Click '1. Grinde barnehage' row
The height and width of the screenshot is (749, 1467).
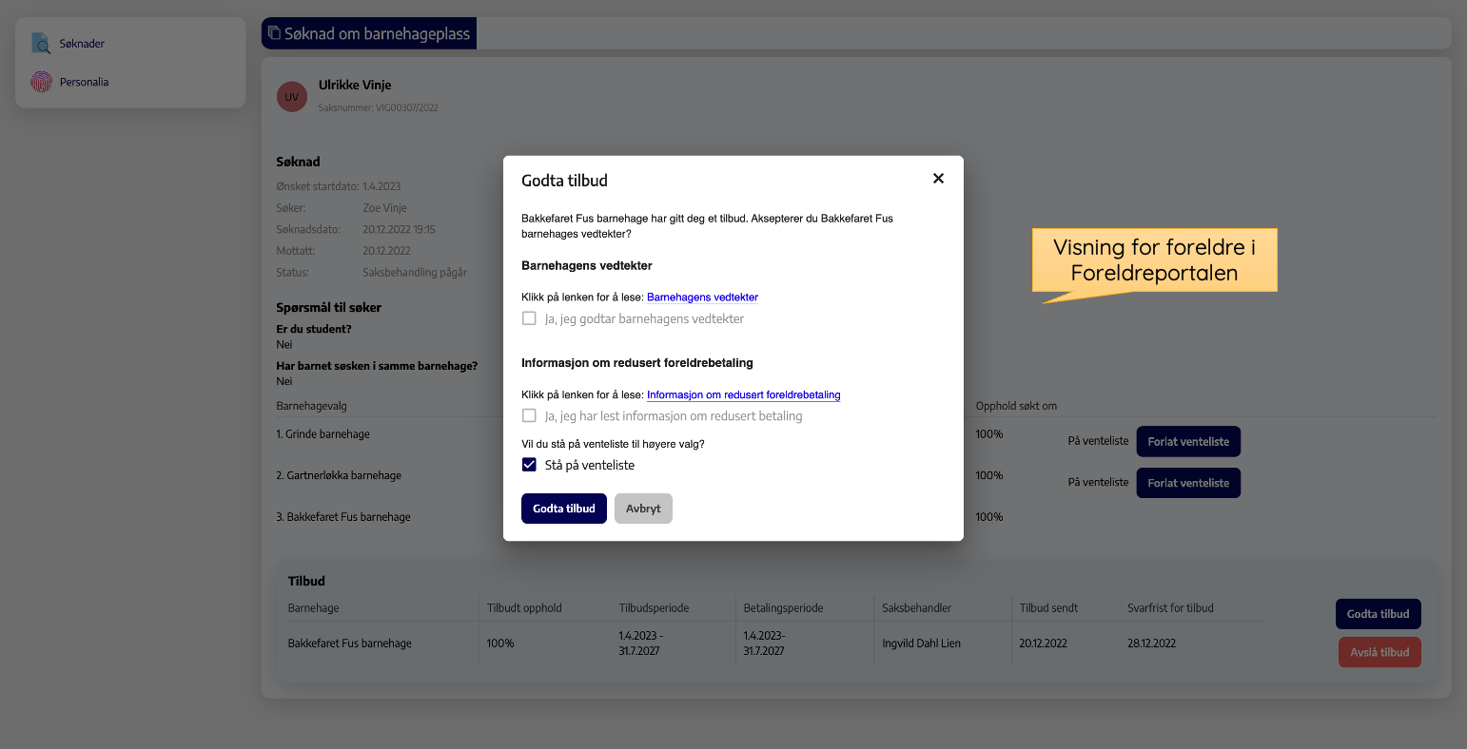coord(323,434)
